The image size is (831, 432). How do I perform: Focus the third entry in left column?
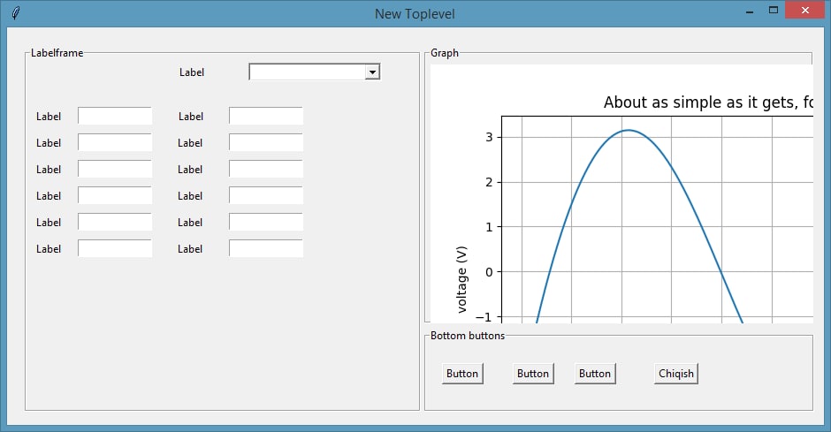[115, 169]
